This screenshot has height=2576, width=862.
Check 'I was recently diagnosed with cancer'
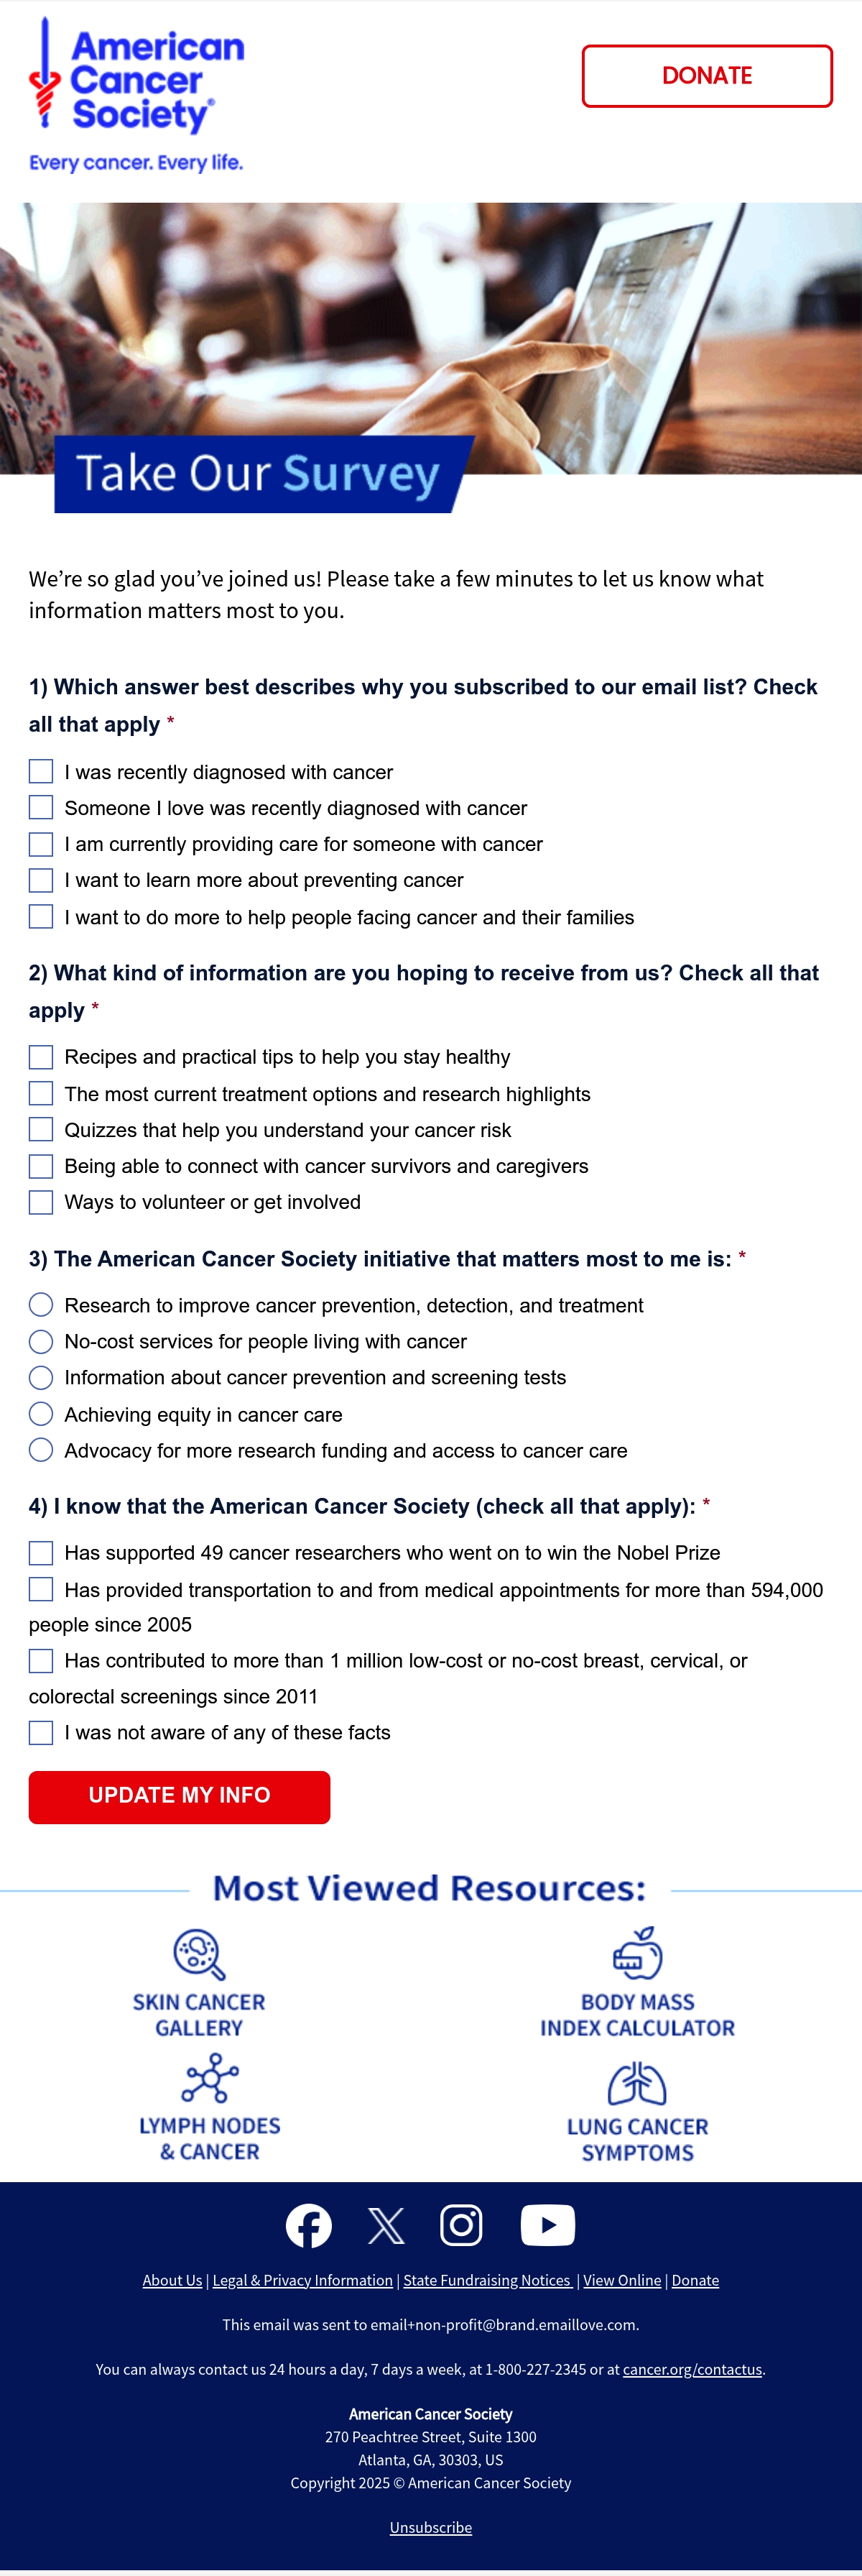(x=41, y=771)
